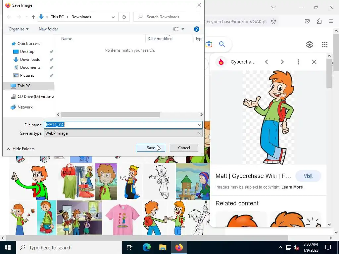Show the previous image in preview panel
The image size is (339, 254).
266,62
